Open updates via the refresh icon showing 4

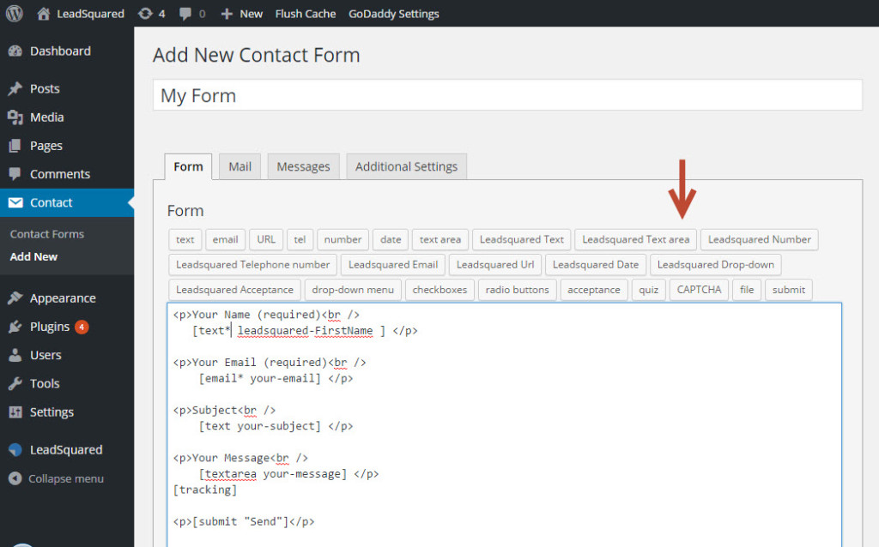point(146,13)
